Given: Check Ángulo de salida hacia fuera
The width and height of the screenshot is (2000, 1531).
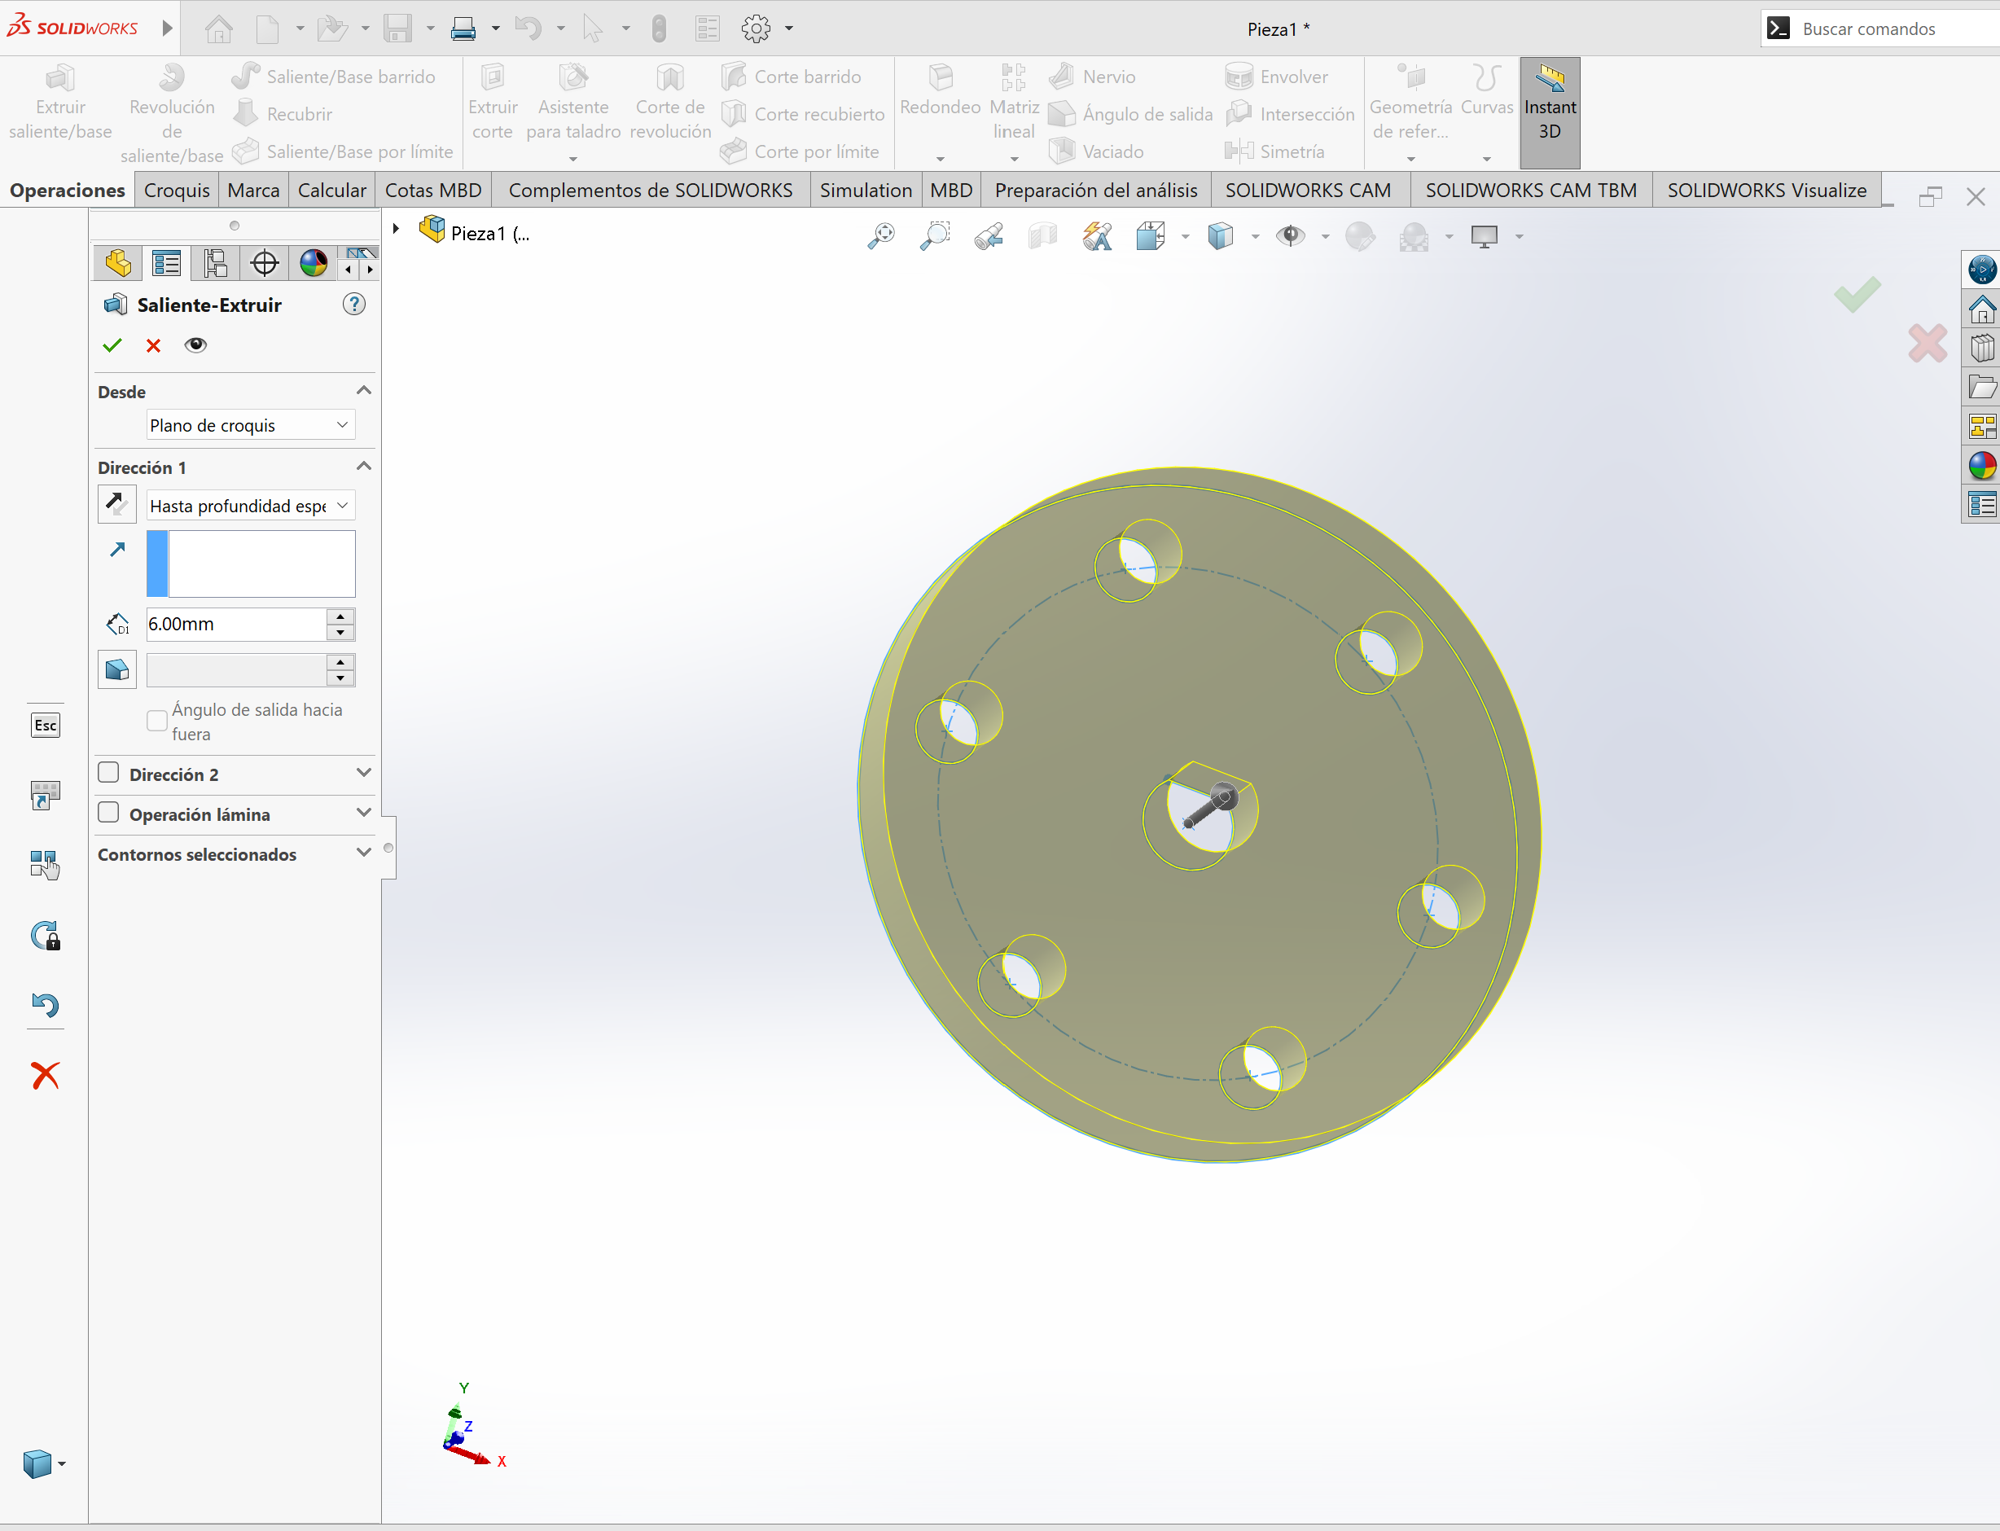Looking at the screenshot, I should [156, 721].
